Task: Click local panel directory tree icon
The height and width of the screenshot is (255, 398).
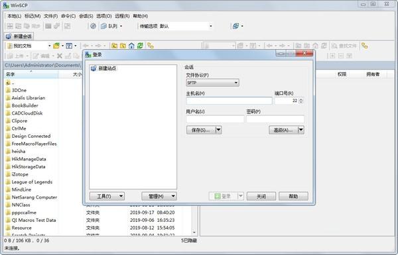Action: click(x=151, y=46)
